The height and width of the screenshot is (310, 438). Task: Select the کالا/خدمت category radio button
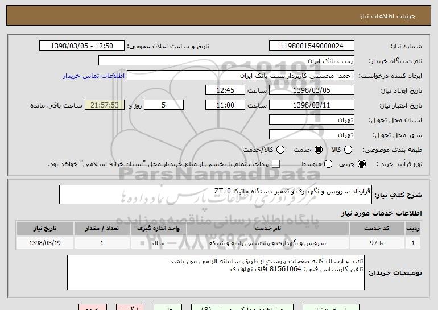[280, 150]
